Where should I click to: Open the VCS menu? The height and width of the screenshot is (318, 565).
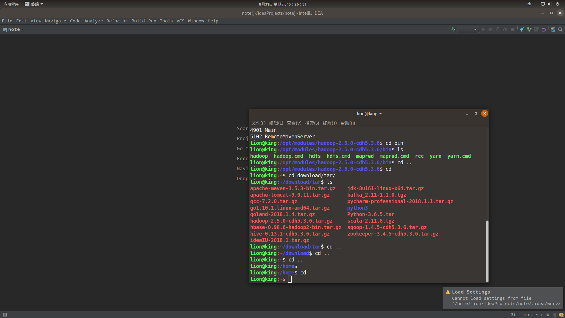(x=180, y=21)
